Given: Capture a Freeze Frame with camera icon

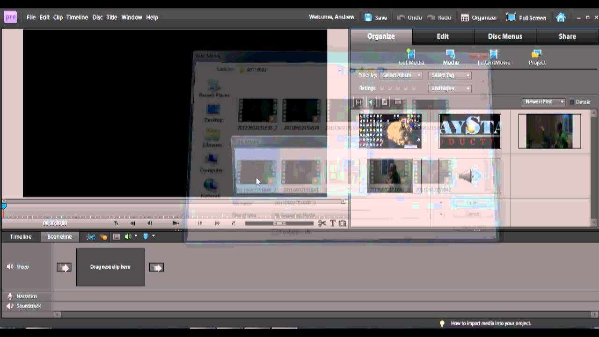Looking at the screenshot, I should [342, 223].
